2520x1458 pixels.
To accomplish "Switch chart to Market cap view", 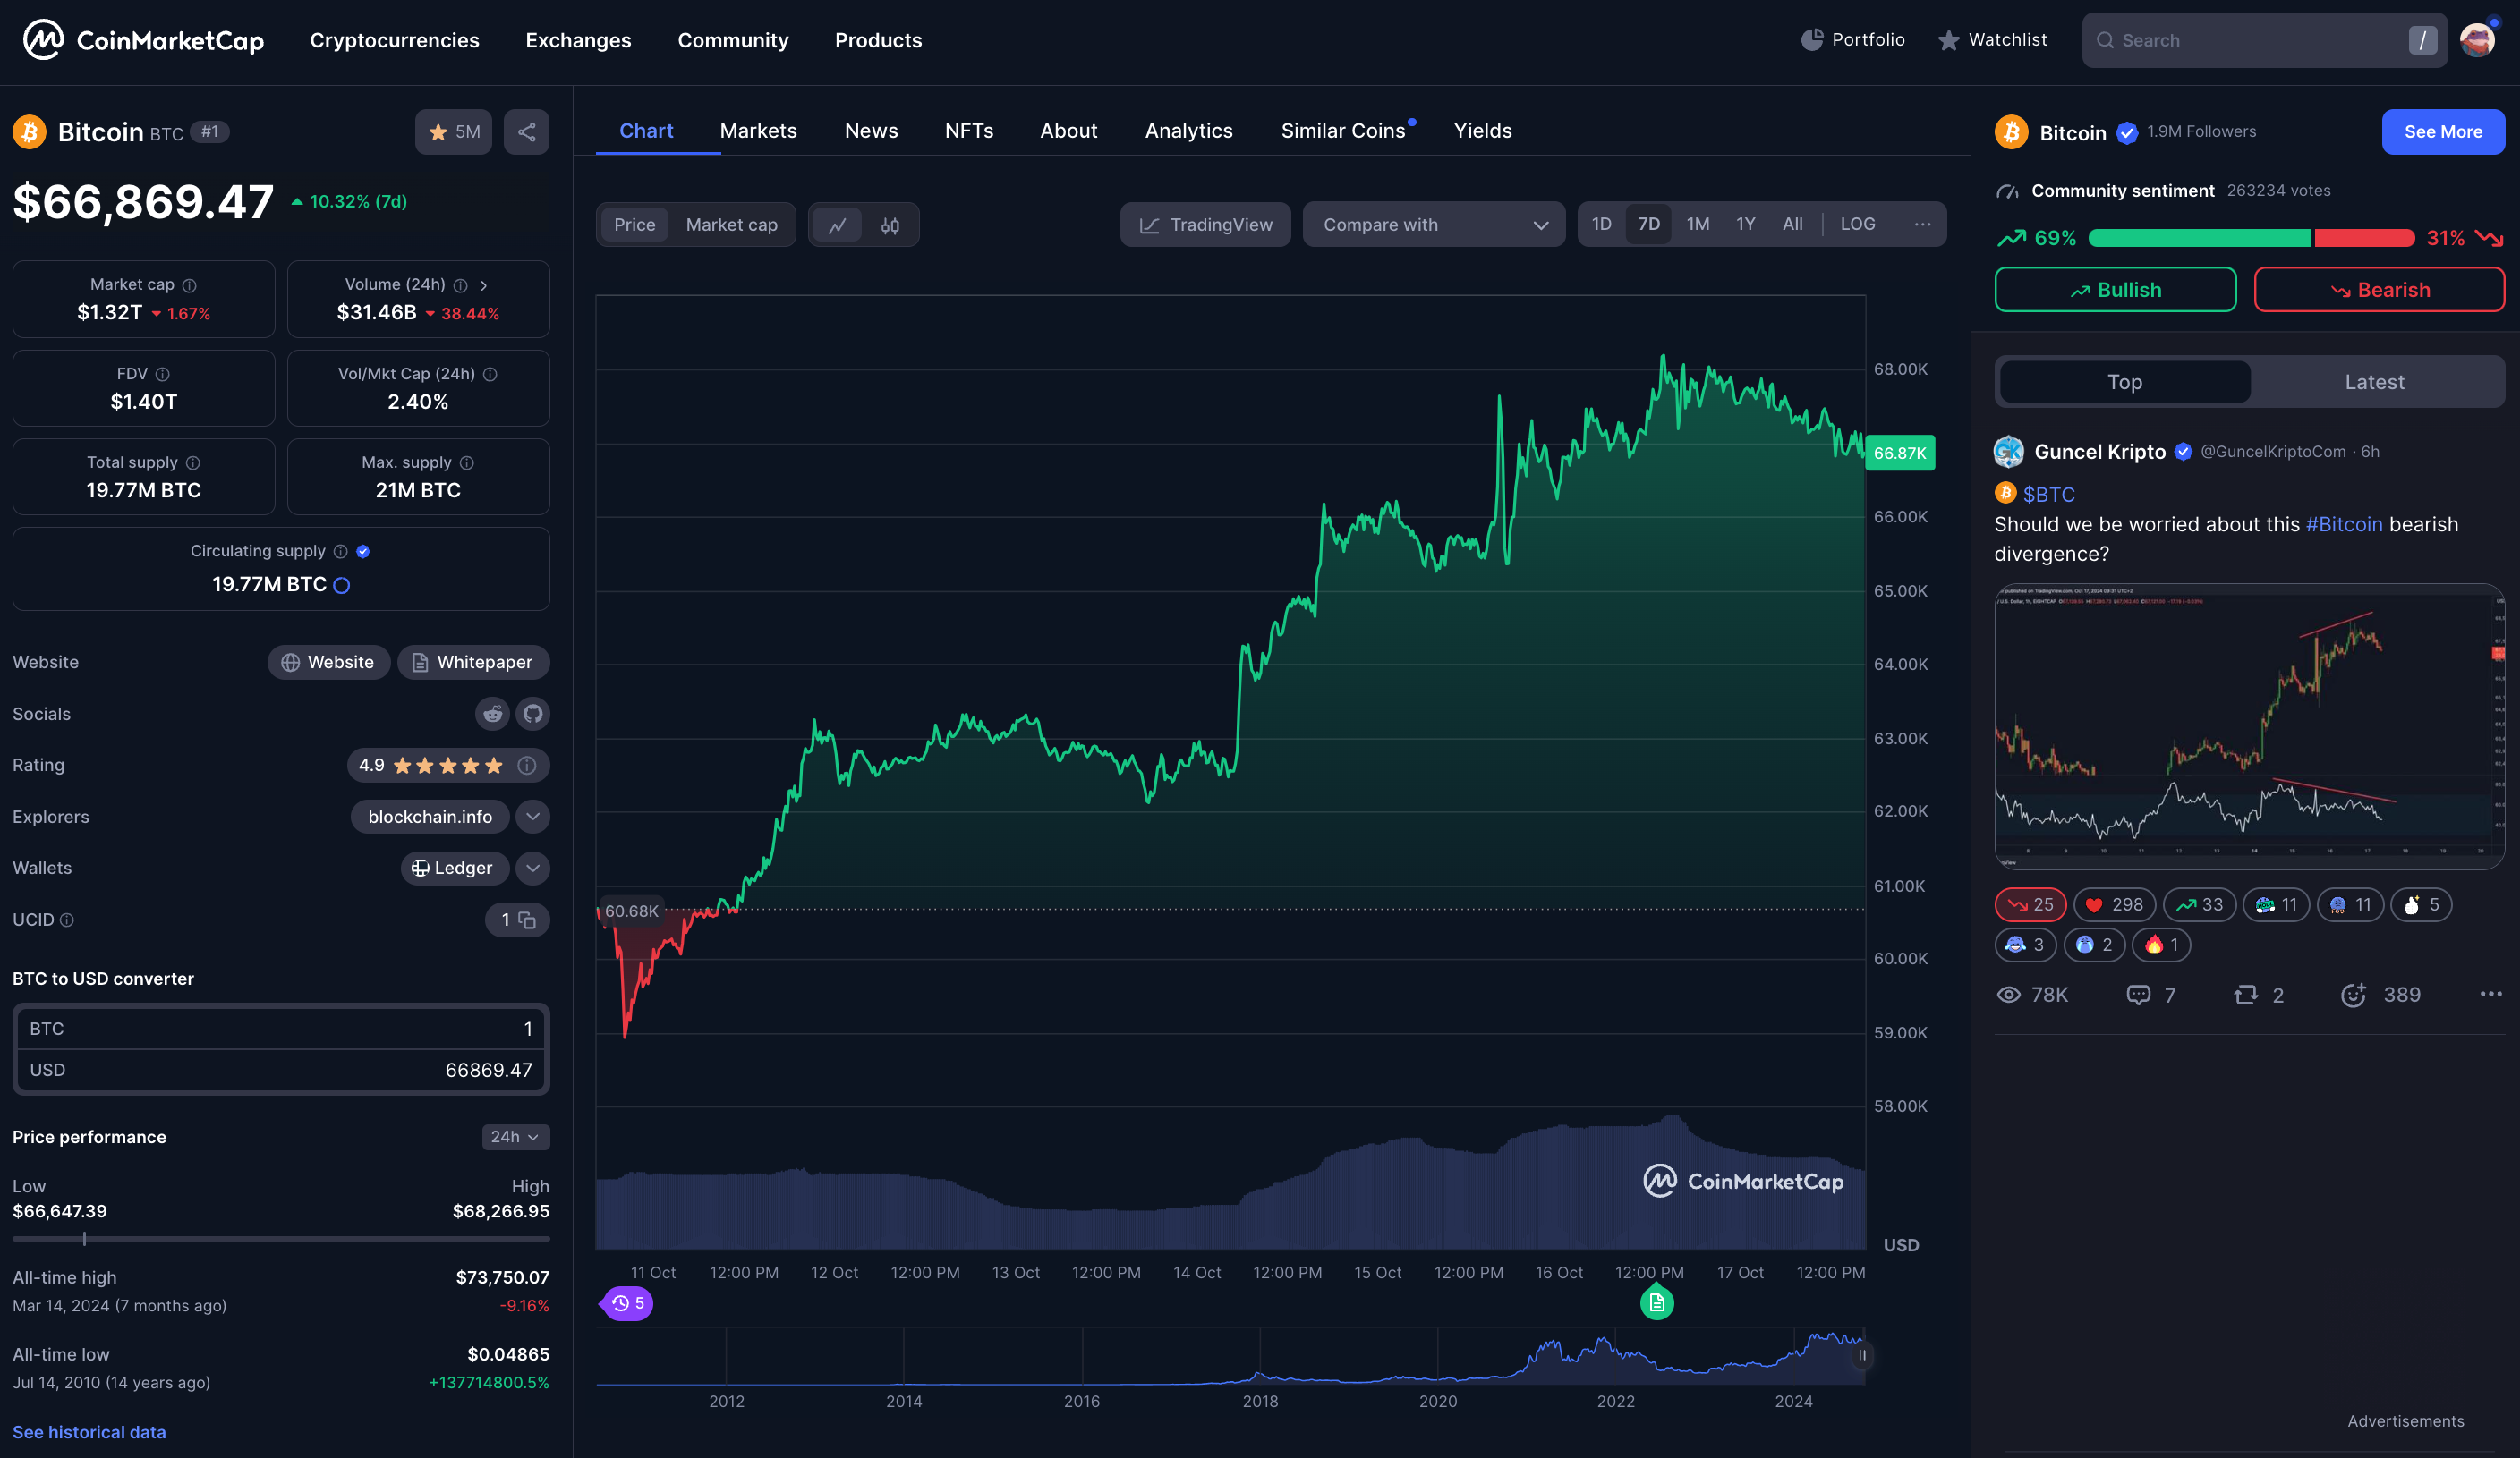I will [x=731, y=225].
